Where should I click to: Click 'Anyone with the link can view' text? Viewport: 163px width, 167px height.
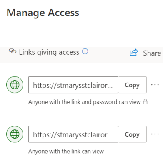pyautogui.click(x=66, y=151)
